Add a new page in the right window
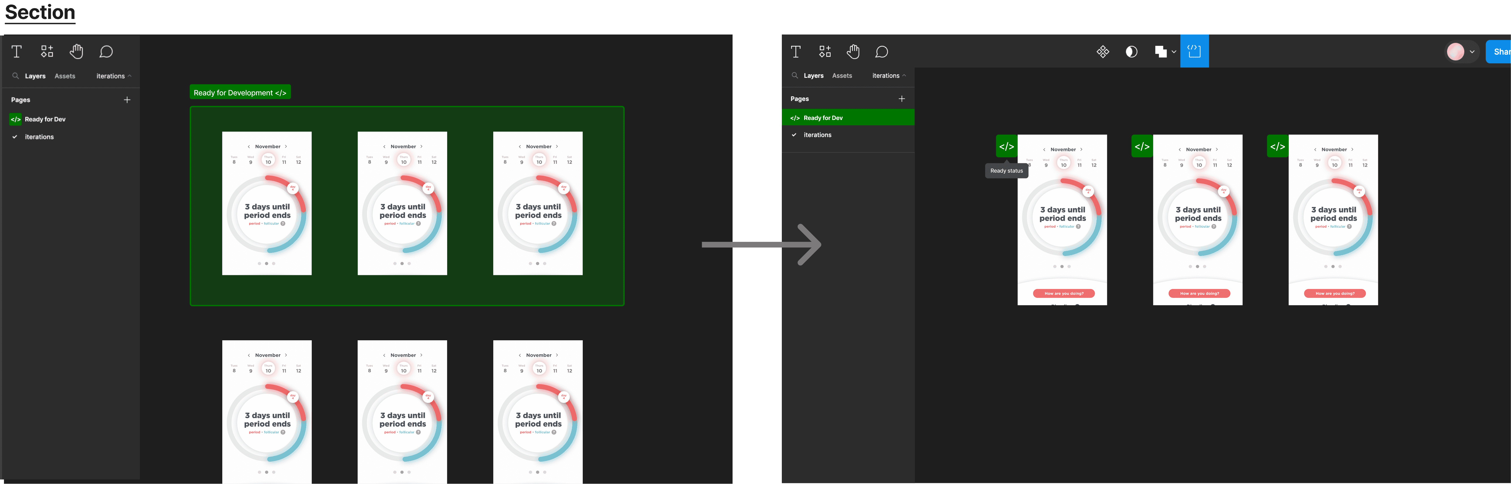 pos(902,98)
